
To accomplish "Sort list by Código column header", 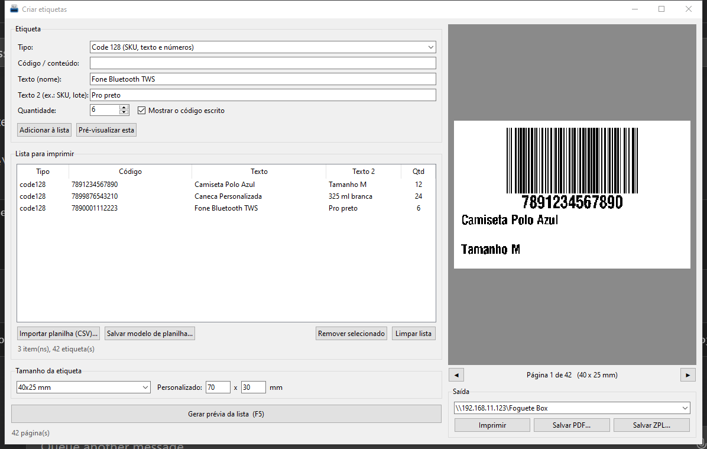I will (130, 172).
